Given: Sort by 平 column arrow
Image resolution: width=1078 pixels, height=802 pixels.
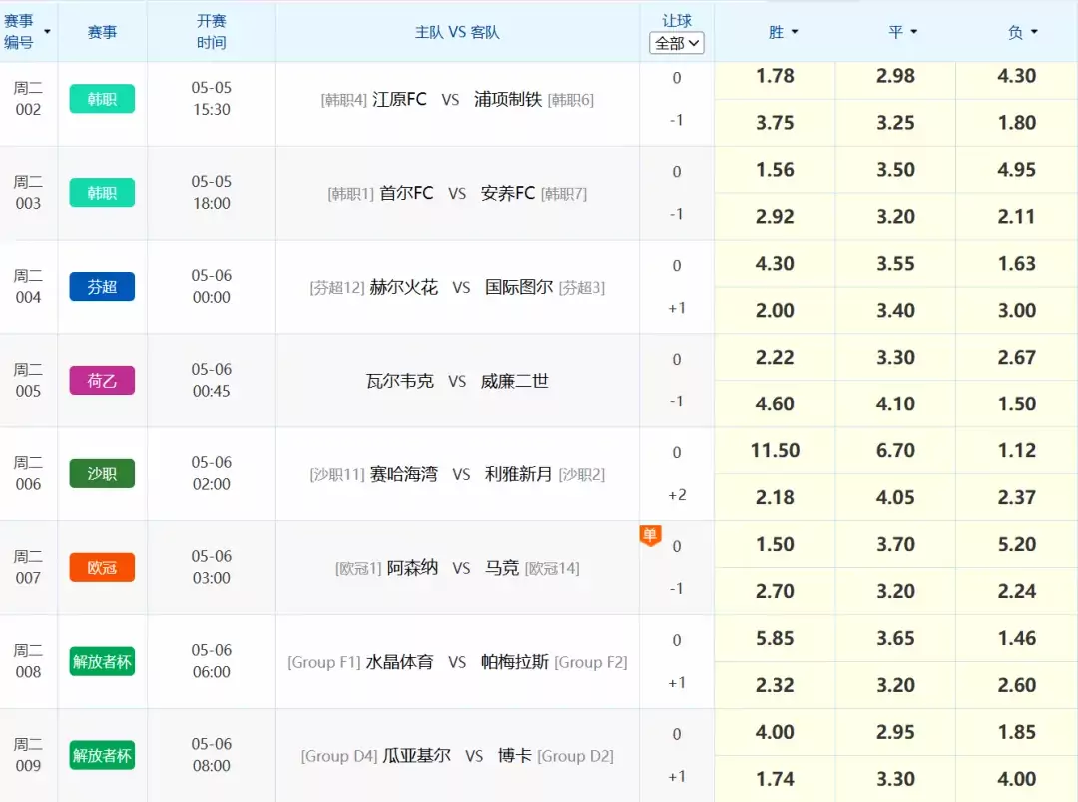Looking at the screenshot, I should [914, 32].
